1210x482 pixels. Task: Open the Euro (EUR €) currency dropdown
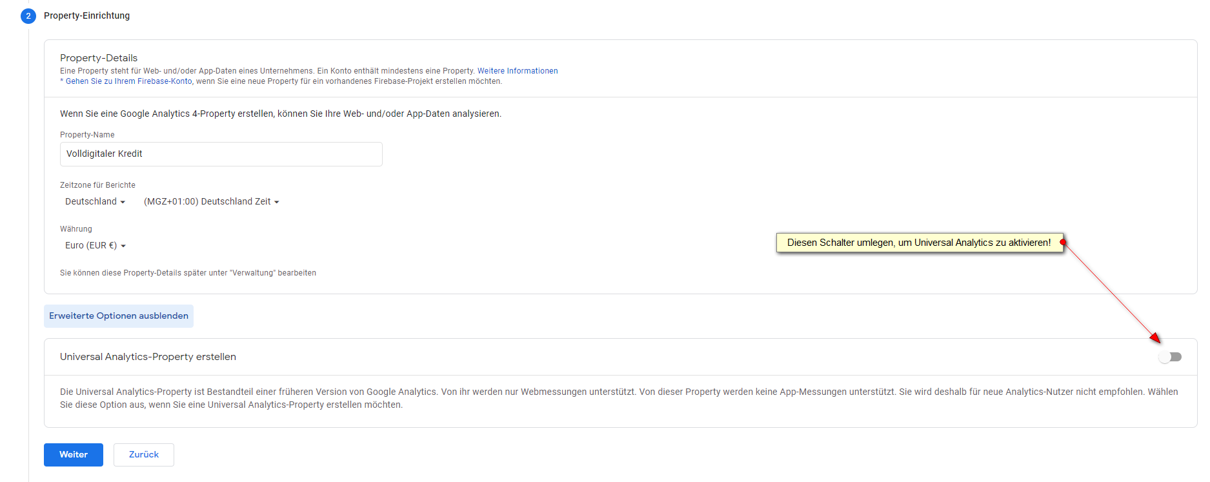pyautogui.click(x=95, y=245)
